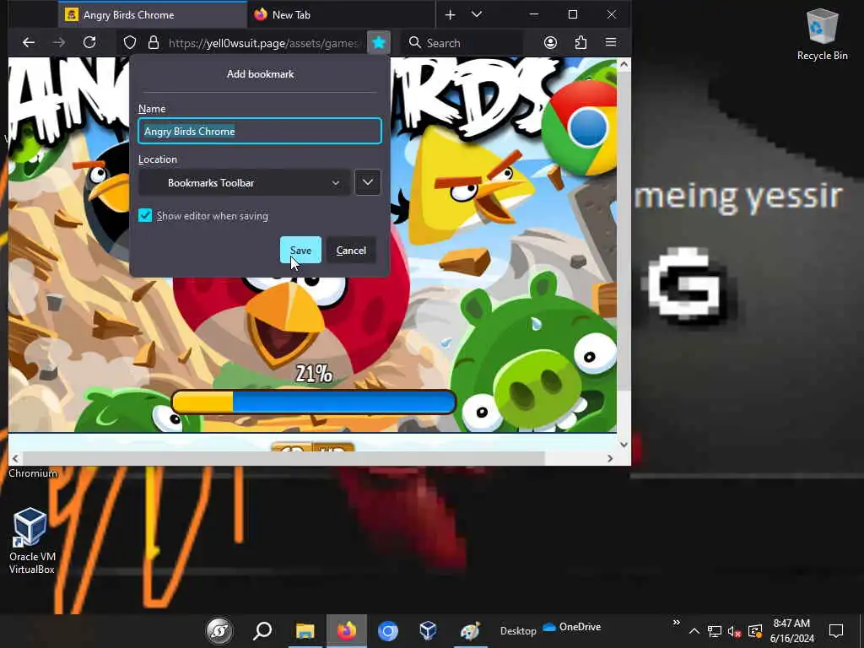Click OneDrive item in taskbar
This screenshot has width=864, height=648.
point(572,627)
